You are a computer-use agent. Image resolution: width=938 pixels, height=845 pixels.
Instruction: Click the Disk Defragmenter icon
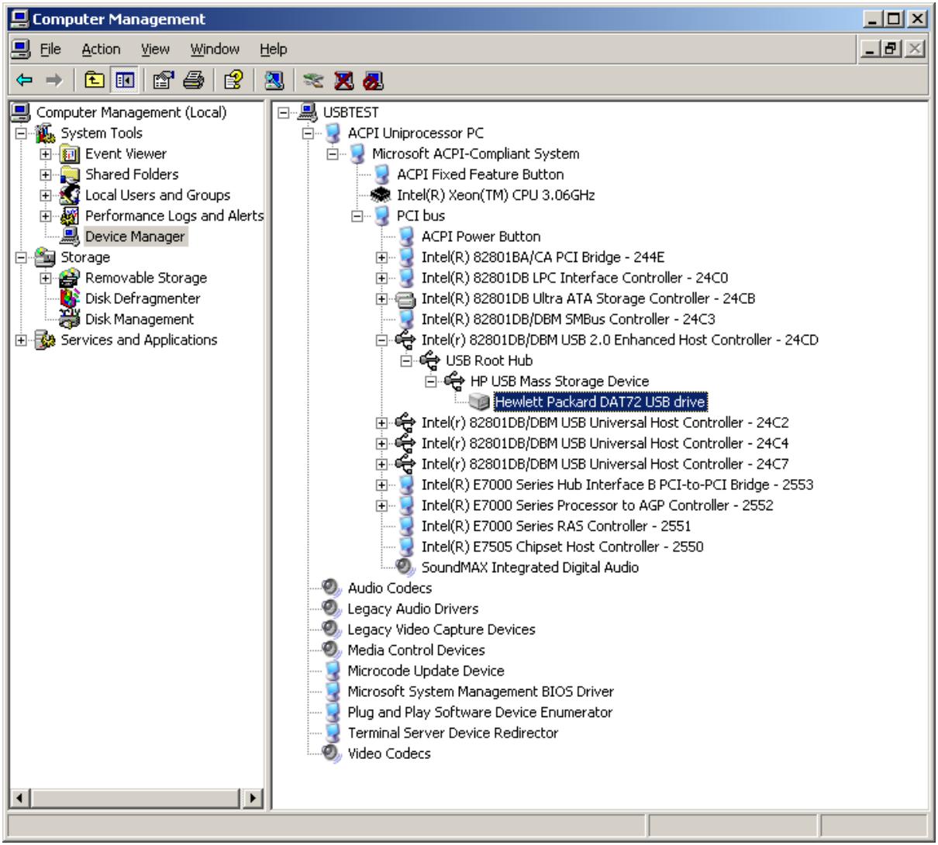coord(70,298)
